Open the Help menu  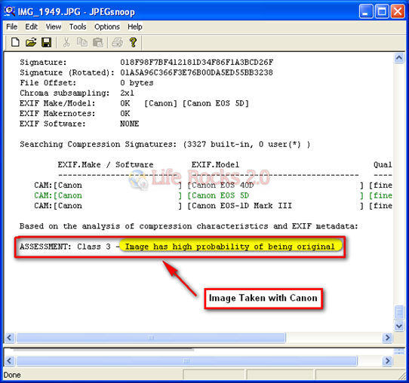pyautogui.click(x=135, y=26)
